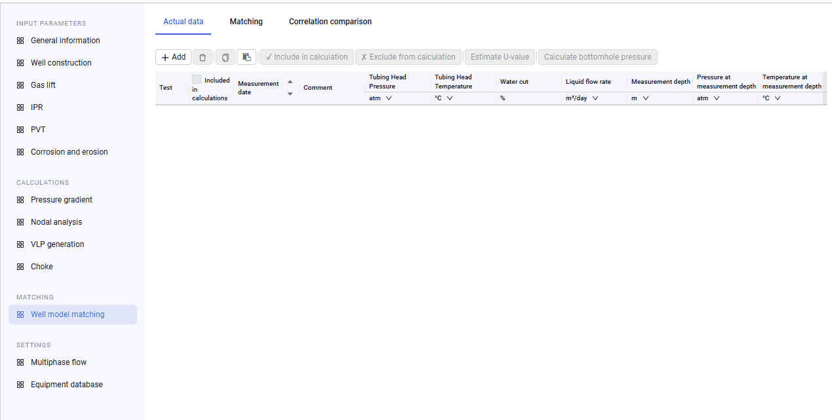The width and height of the screenshot is (832, 420).
Task: Click the grid icon beside Gas lift
Action: [x=20, y=85]
